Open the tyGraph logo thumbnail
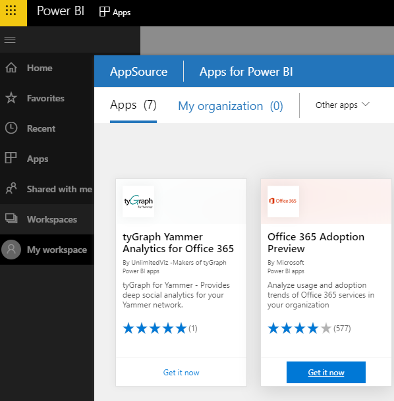This screenshot has height=401, width=394. pos(138,201)
